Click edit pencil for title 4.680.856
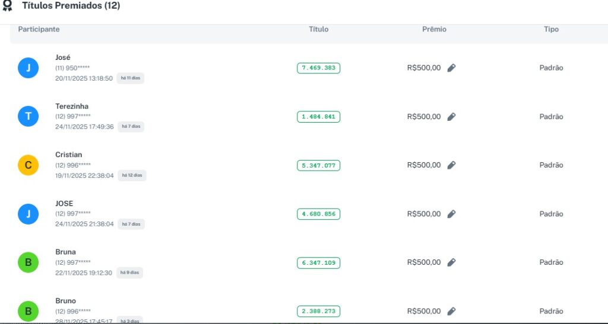Screen dimensions: 608x324 coord(451,214)
